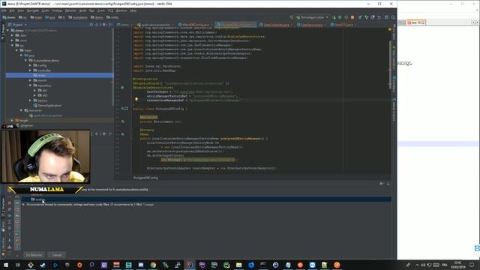
Task: Click the numalama breadcrumb in navigation bar
Action: (x=78, y=17)
